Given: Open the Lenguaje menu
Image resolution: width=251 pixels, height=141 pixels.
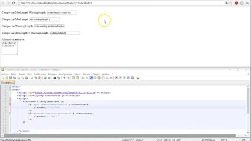Looking at the screenshot, I should [x=52, y=74].
